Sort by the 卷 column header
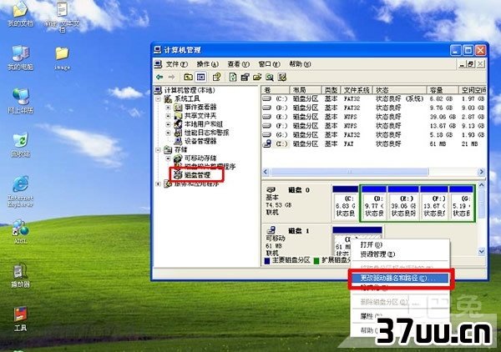Screen dimensions: 501x352 (x=276, y=90)
